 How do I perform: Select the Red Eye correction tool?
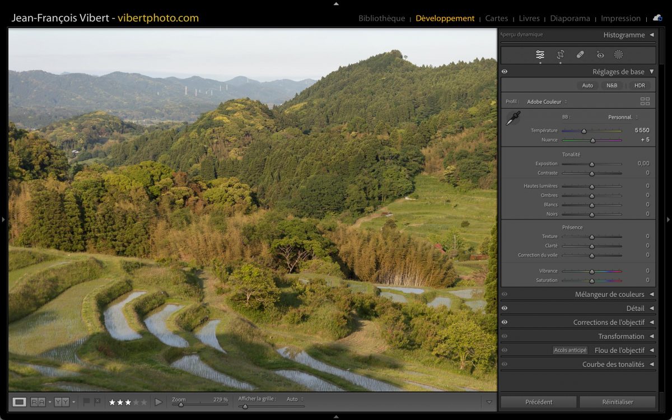[x=600, y=55]
